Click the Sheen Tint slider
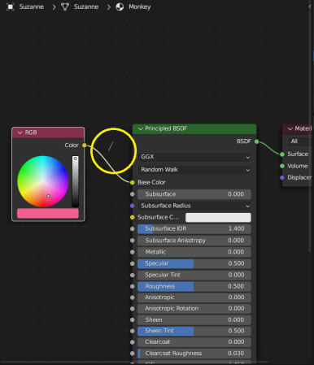Image resolution: width=314 pixels, height=365 pixels. click(194, 331)
